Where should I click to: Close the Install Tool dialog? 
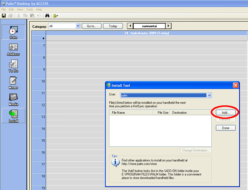pyautogui.click(x=236, y=85)
